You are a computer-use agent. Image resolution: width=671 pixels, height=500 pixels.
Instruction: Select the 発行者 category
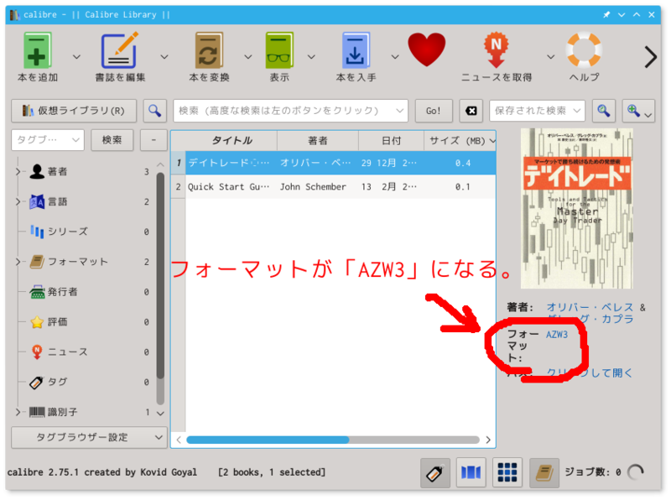[x=62, y=292]
